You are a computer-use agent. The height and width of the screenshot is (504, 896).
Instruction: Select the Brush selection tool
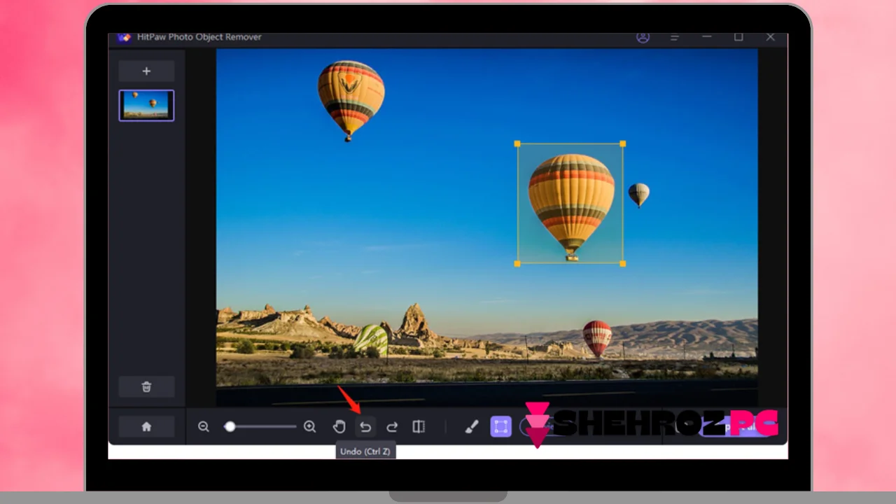click(472, 426)
